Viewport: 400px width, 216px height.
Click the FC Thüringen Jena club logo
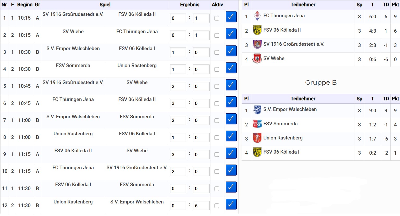257,16
